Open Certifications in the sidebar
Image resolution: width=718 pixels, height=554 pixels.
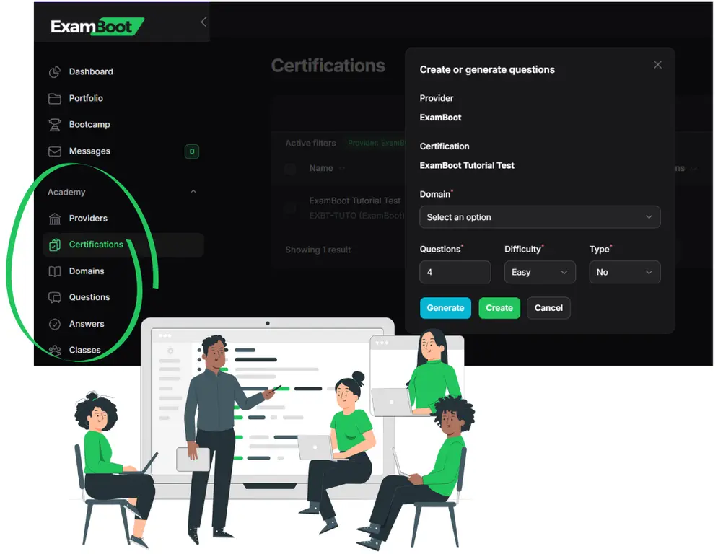tap(96, 245)
